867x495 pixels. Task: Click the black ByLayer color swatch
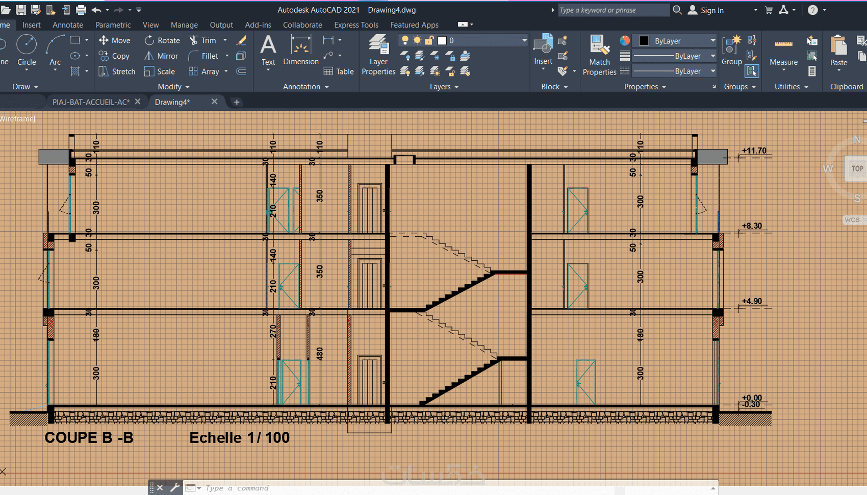[x=644, y=41]
